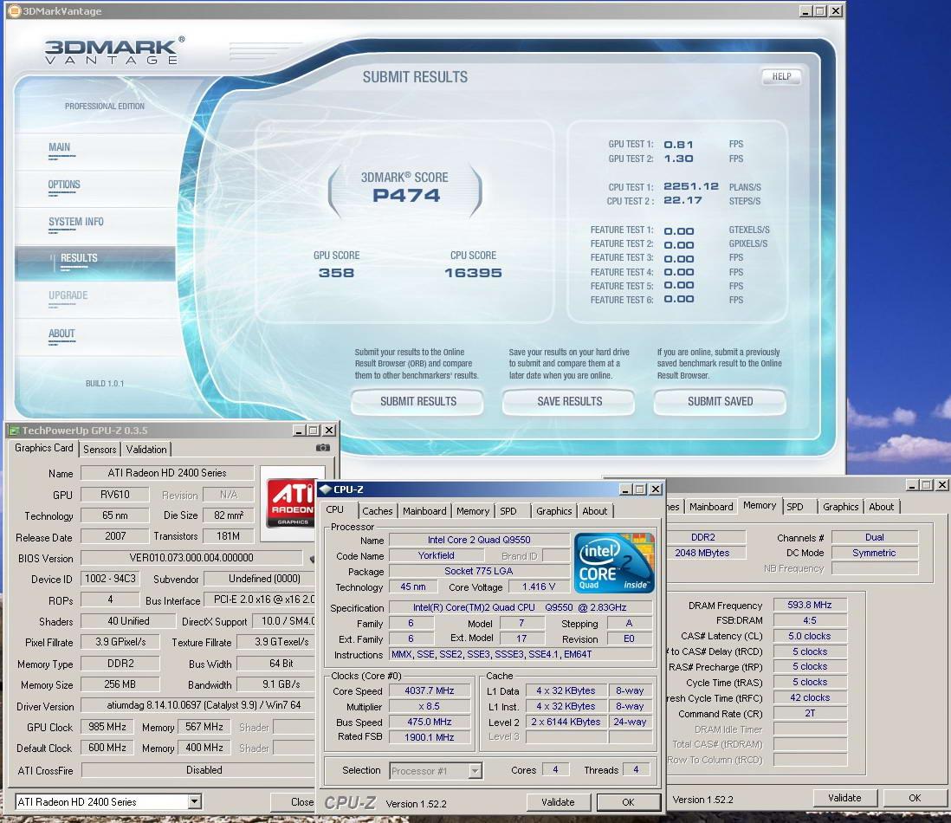Click the FSB:DRAM 4:5 value
This screenshot has height=823, width=951.
pos(810,620)
